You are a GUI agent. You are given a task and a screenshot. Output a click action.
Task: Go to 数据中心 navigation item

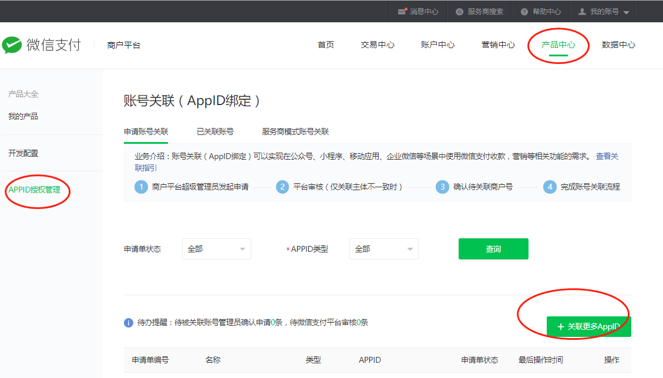pyautogui.click(x=618, y=45)
